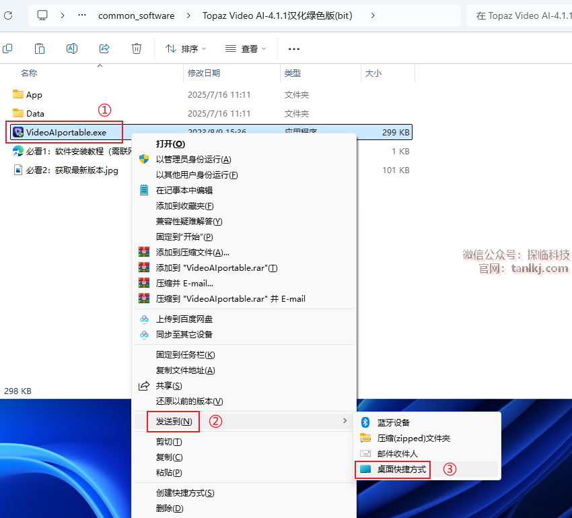This screenshot has height=518, width=572.
Task: Open the 排序 sort dropdown
Action: point(186,48)
